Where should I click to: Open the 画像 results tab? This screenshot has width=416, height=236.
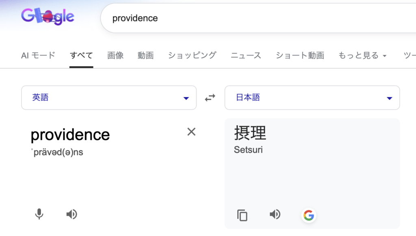115,56
